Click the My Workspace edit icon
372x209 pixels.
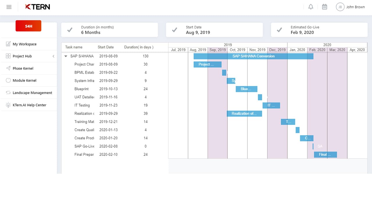click(8, 44)
